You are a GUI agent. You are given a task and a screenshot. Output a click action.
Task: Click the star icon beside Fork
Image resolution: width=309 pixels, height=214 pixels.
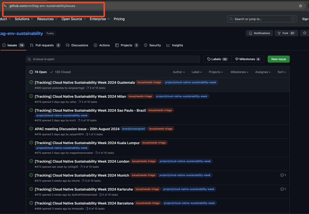click(305, 33)
